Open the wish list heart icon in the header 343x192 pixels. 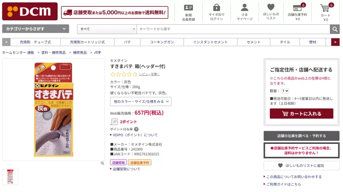click(271, 7)
